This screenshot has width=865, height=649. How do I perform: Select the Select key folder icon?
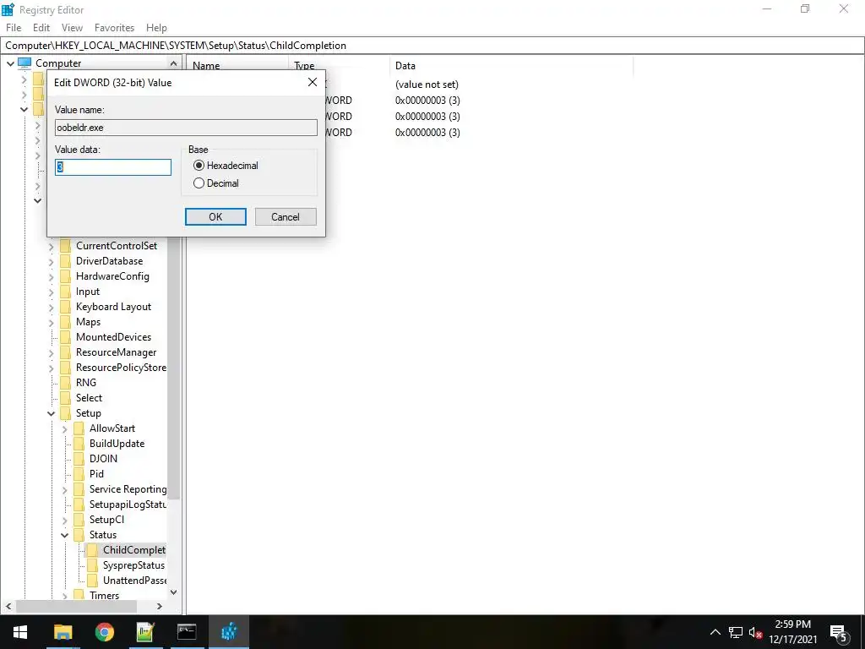point(65,398)
